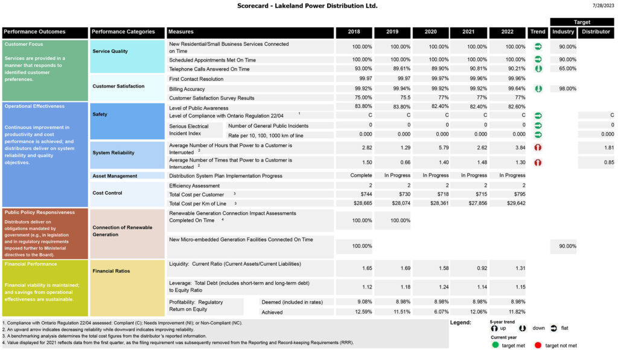Click the $795 total cost per customer
This screenshot has height=350, width=618.
tap(518, 194)
